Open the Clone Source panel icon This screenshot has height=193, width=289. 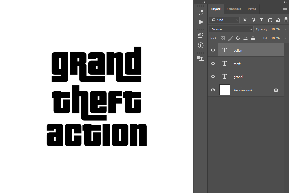pos(201,59)
